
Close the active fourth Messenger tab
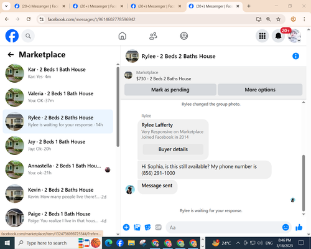tap(238, 6)
